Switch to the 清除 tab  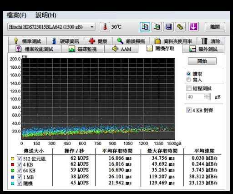tap(211, 41)
